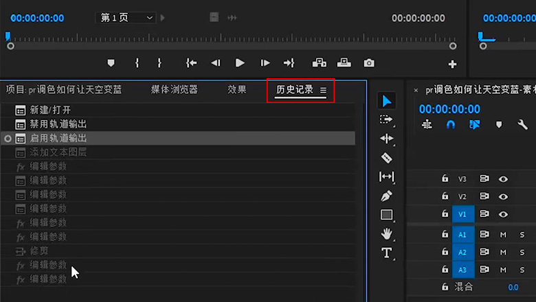Viewport: 536px width, 302px height.
Task: Solo audio track A1
Action: (x=522, y=235)
